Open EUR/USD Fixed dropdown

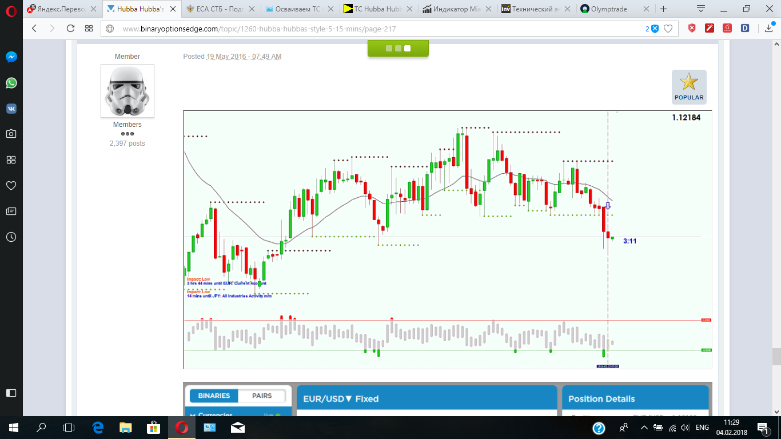pyautogui.click(x=341, y=399)
